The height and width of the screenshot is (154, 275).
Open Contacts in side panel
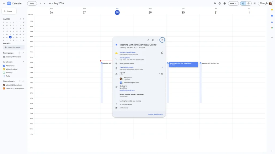click(x=272, y=22)
